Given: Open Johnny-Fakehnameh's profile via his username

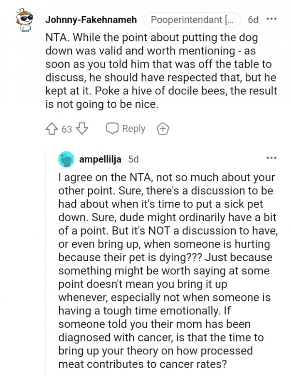Looking at the screenshot, I should pyautogui.click(x=92, y=19).
